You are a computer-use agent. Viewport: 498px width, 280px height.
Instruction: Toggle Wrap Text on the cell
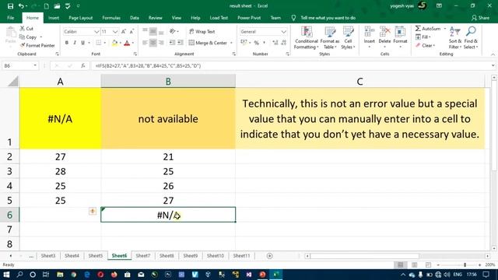tap(202, 31)
